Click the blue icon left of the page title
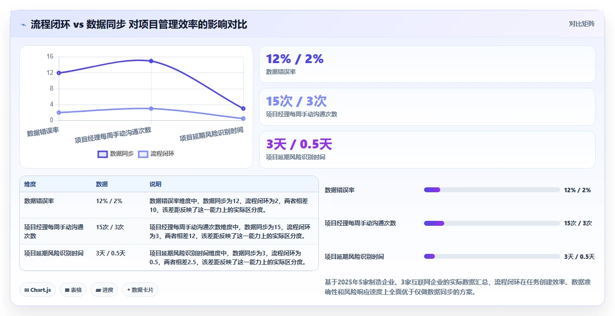This screenshot has width=615, height=316. (x=24, y=24)
